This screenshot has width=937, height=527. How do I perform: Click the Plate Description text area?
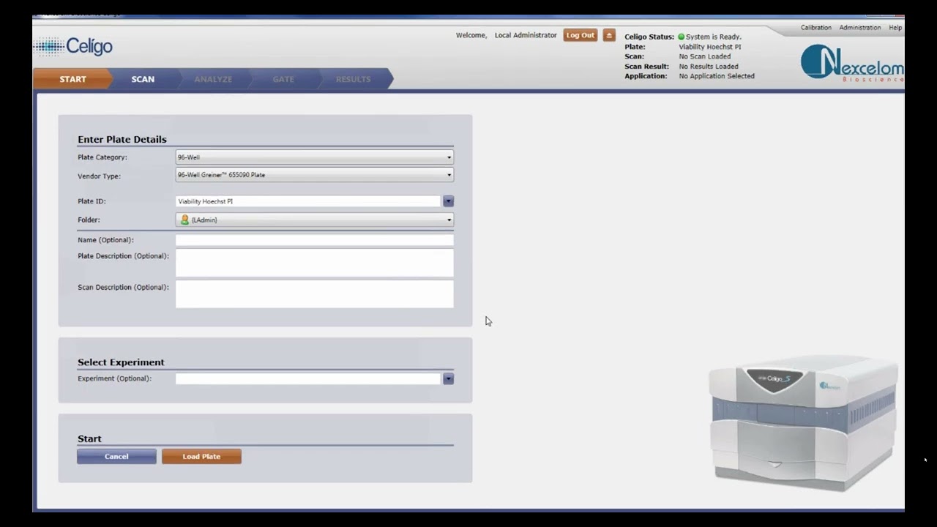(314, 263)
